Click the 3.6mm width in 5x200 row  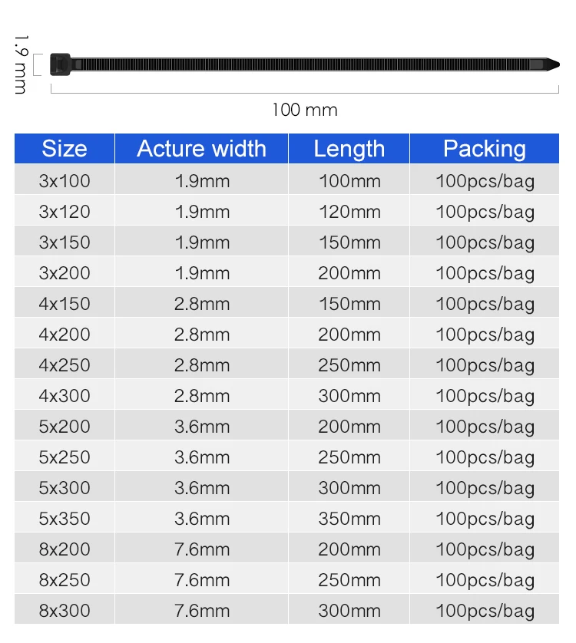[x=201, y=427]
